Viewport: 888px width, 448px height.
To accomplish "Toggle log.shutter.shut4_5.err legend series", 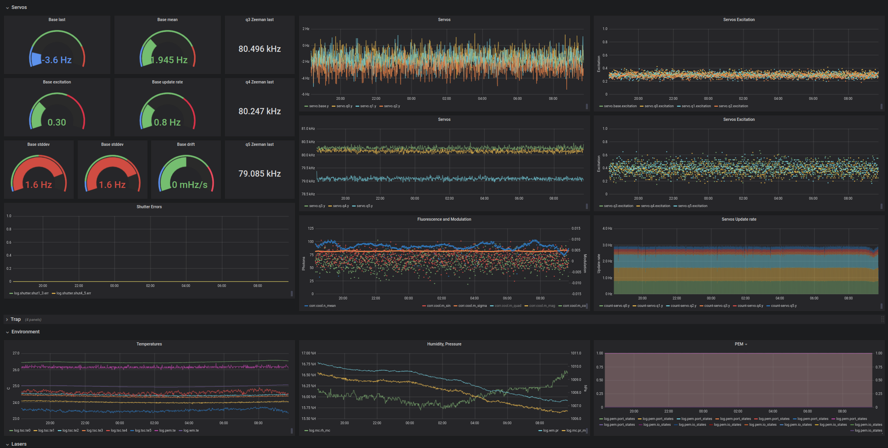I will [x=73, y=293].
